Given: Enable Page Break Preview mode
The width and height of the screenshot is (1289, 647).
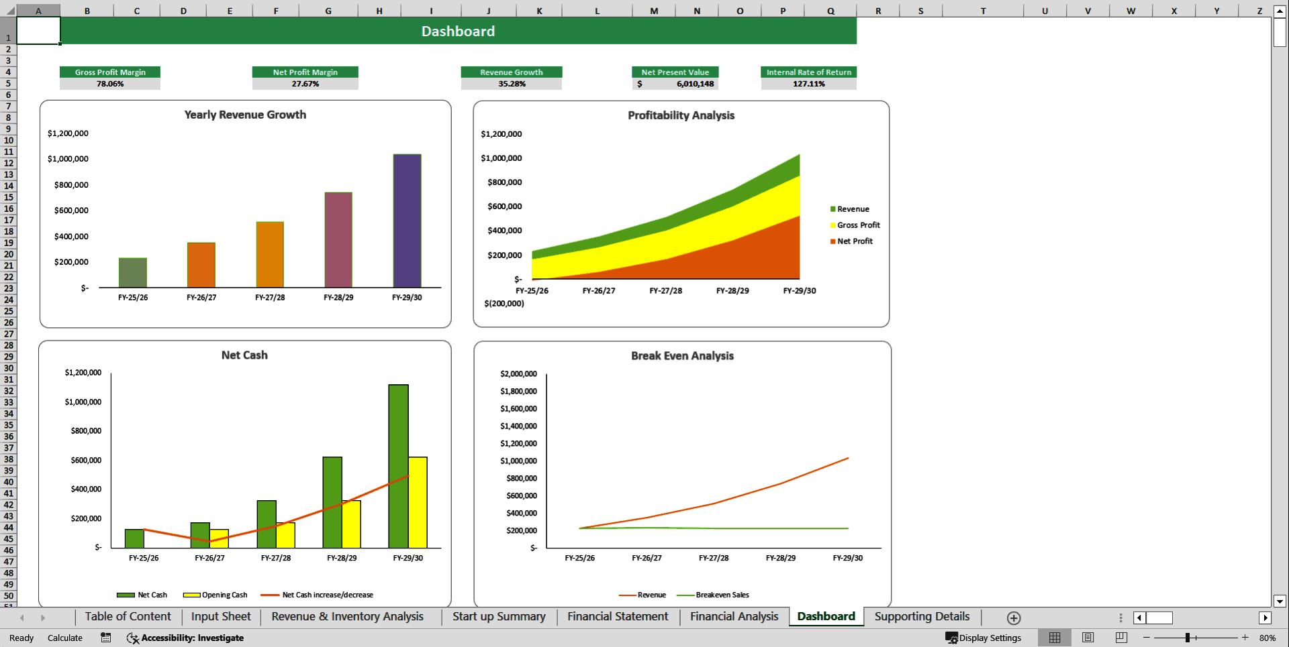Looking at the screenshot, I should click(x=1120, y=638).
